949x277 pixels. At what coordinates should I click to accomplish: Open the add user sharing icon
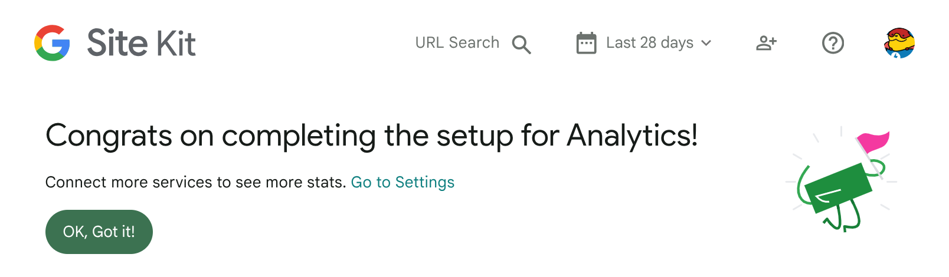tap(766, 43)
